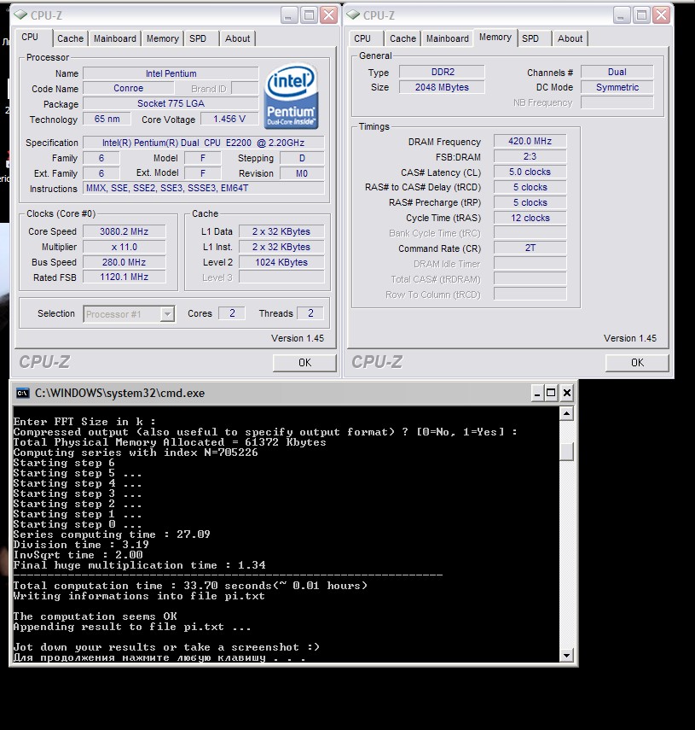Click the Stepping value 'D'
695x730 pixels.
[x=302, y=158]
